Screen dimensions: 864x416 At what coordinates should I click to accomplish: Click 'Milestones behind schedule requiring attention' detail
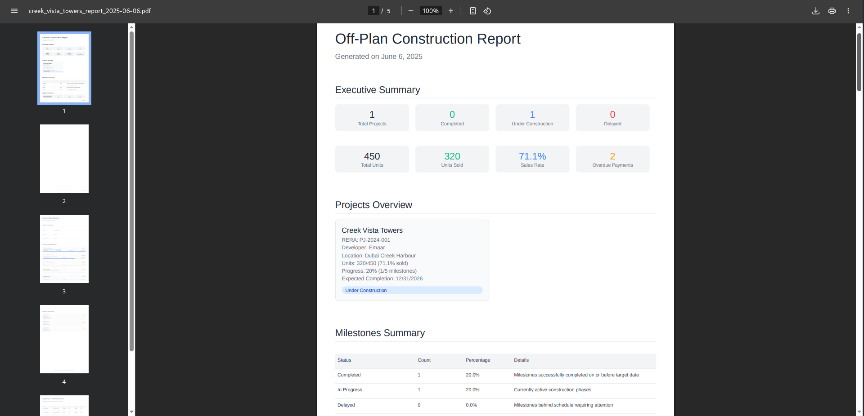point(563,405)
